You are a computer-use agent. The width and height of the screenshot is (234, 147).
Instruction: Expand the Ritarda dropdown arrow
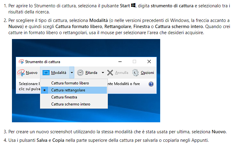tap(103, 73)
